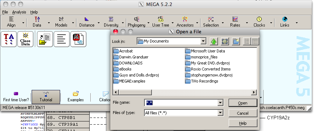Viewport: 314px width, 131px height.
Task: Switch the dialog to details view
Action: click(x=255, y=41)
